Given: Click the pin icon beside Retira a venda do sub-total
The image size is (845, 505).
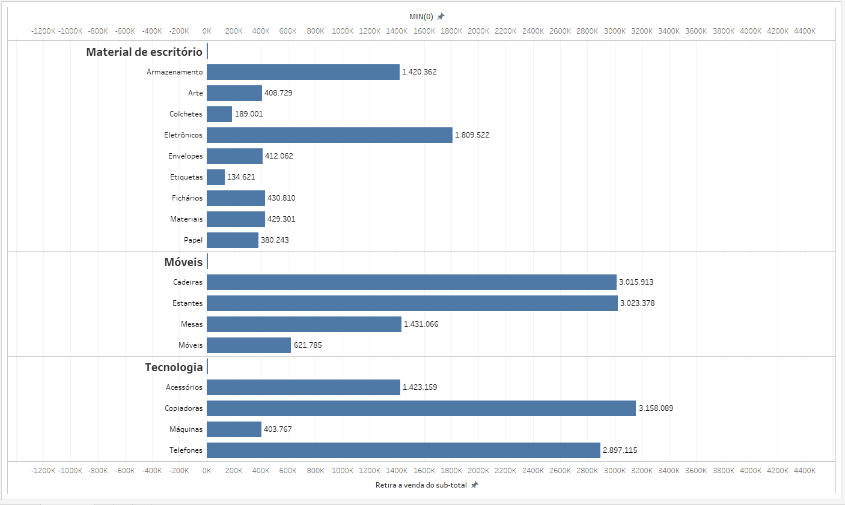Looking at the screenshot, I should pos(474,485).
